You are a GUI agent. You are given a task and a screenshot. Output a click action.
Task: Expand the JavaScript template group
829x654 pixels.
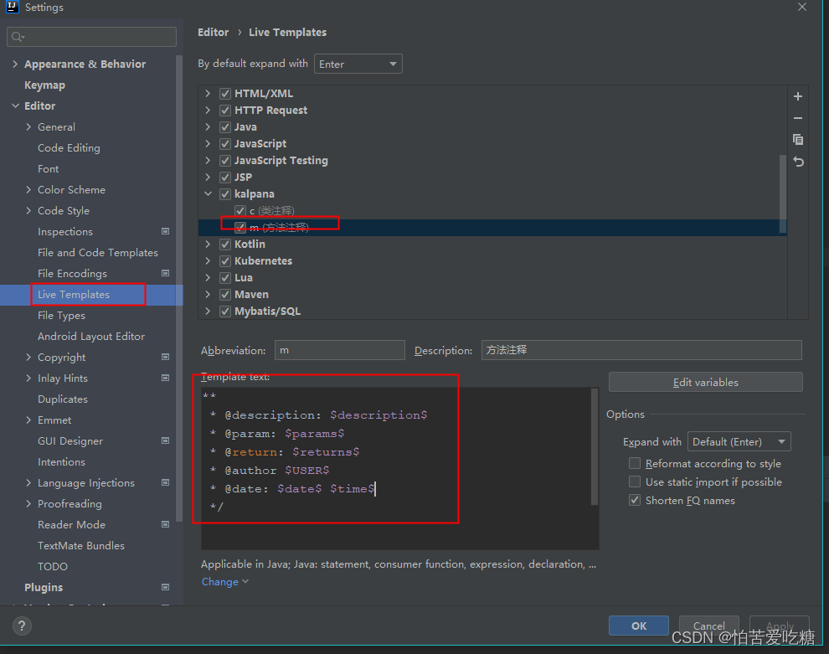[x=209, y=143]
